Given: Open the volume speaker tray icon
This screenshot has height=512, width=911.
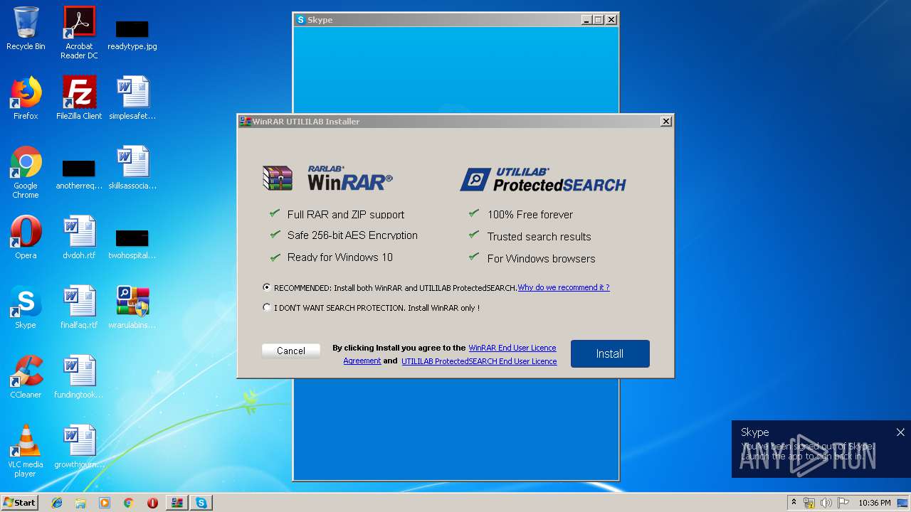Looking at the screenshot, I should click(826, 503).
